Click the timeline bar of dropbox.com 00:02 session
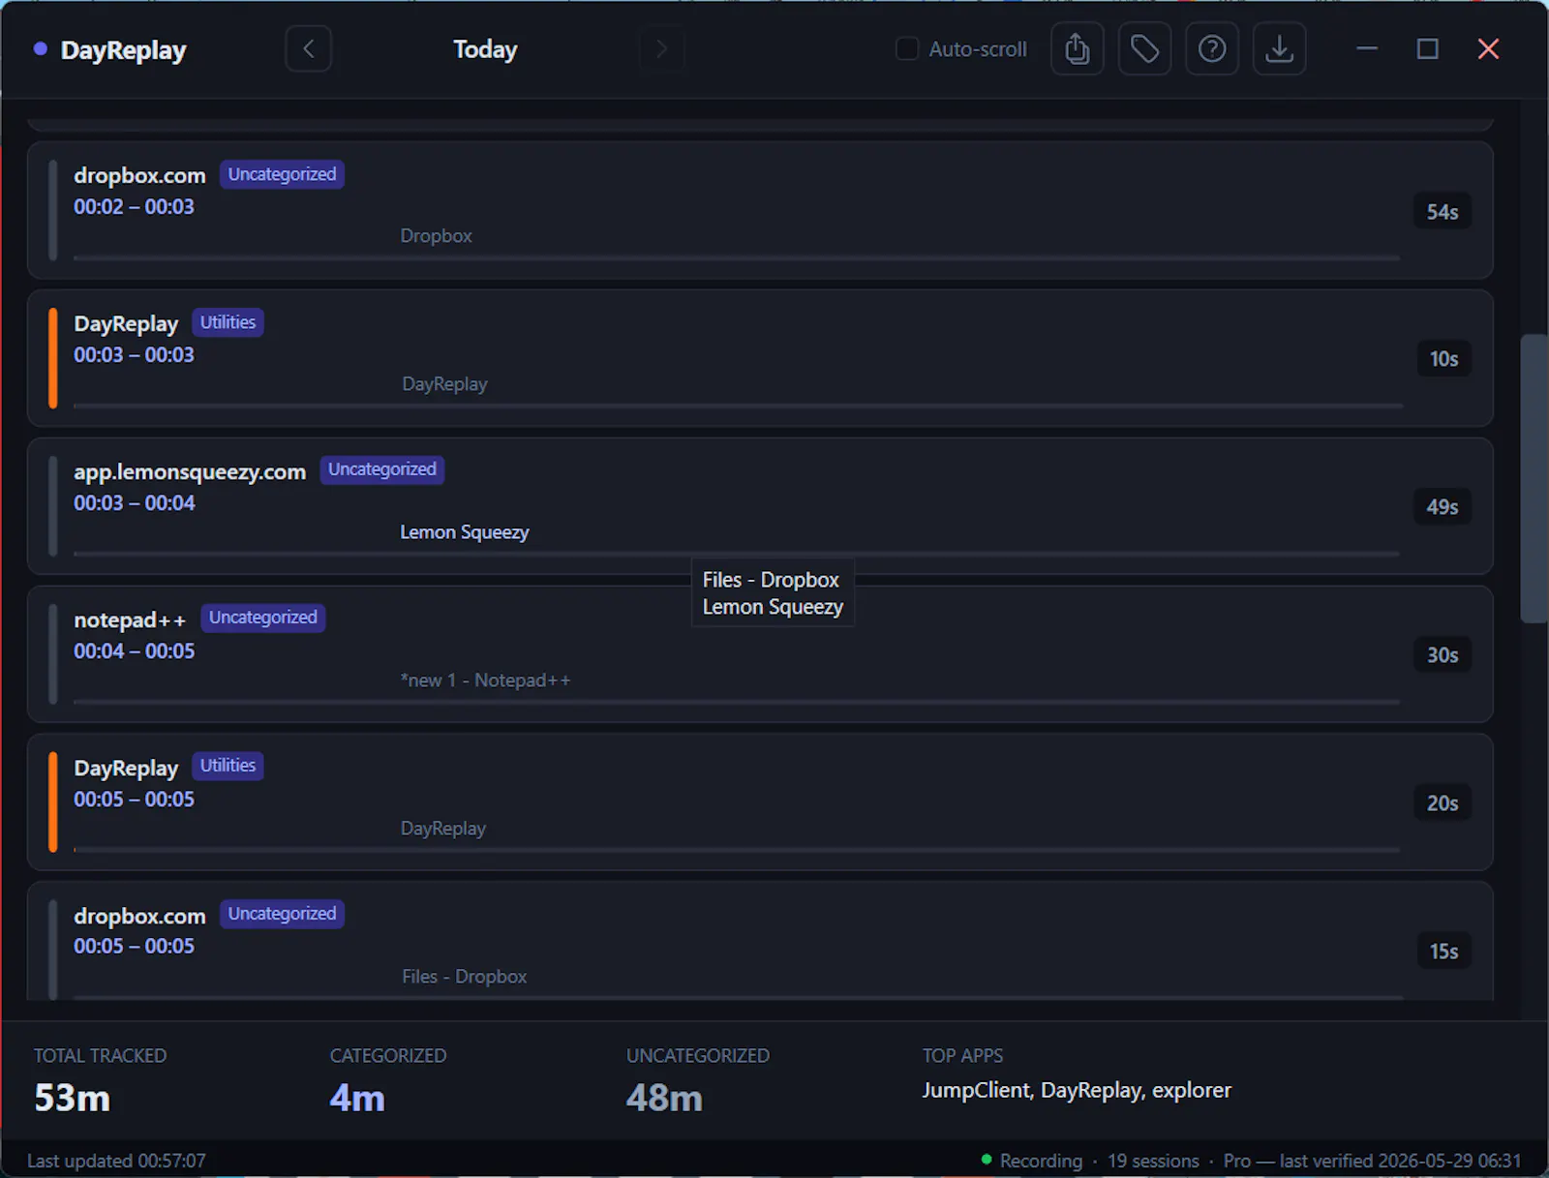Image resolution: width=1549 pixels, height=1178 pixels. pyautogui.click(x=737, y=258)
